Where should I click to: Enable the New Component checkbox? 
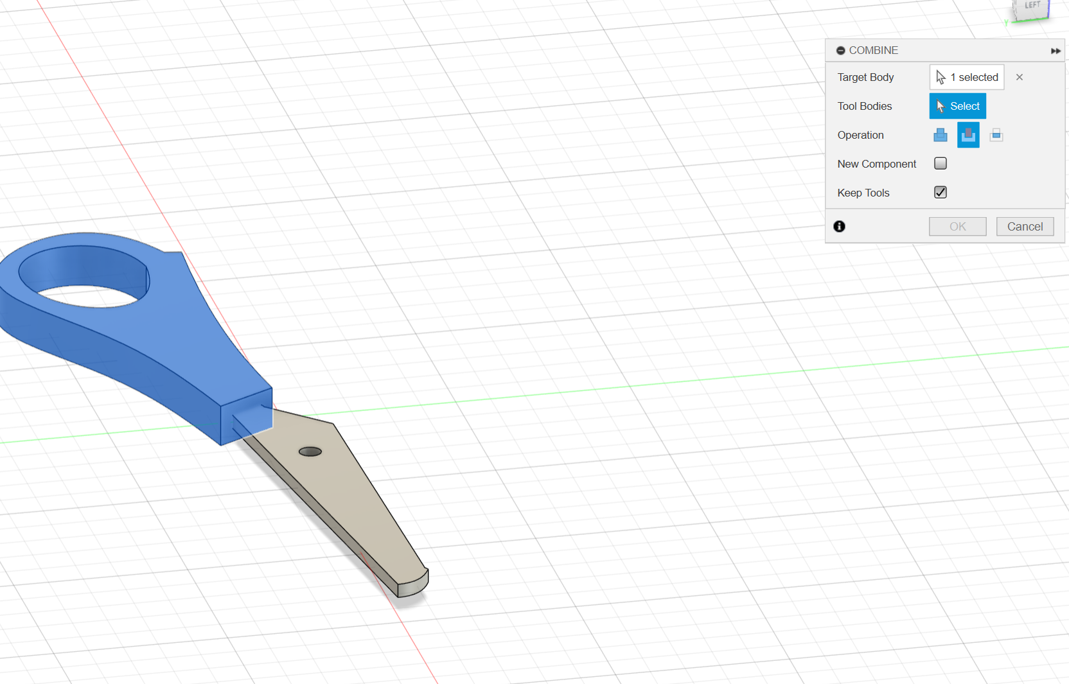(940, 164)
